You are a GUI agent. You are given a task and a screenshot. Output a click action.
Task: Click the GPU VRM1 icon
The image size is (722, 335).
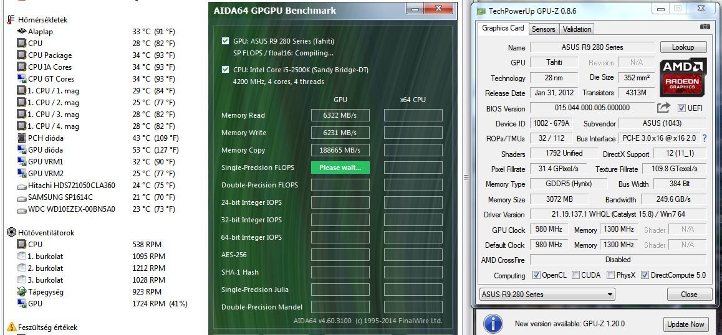click(22, 161)
